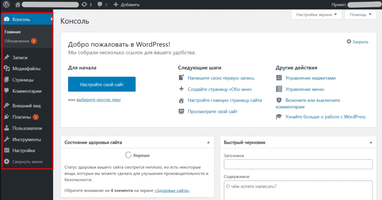This screenshot has height=200, width=382.
Task: Open the Главная submenu item
Action: click(12, 32)
